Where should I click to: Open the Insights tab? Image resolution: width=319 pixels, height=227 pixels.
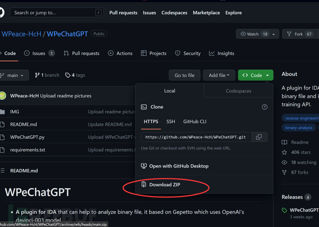[x=221, y=54]
